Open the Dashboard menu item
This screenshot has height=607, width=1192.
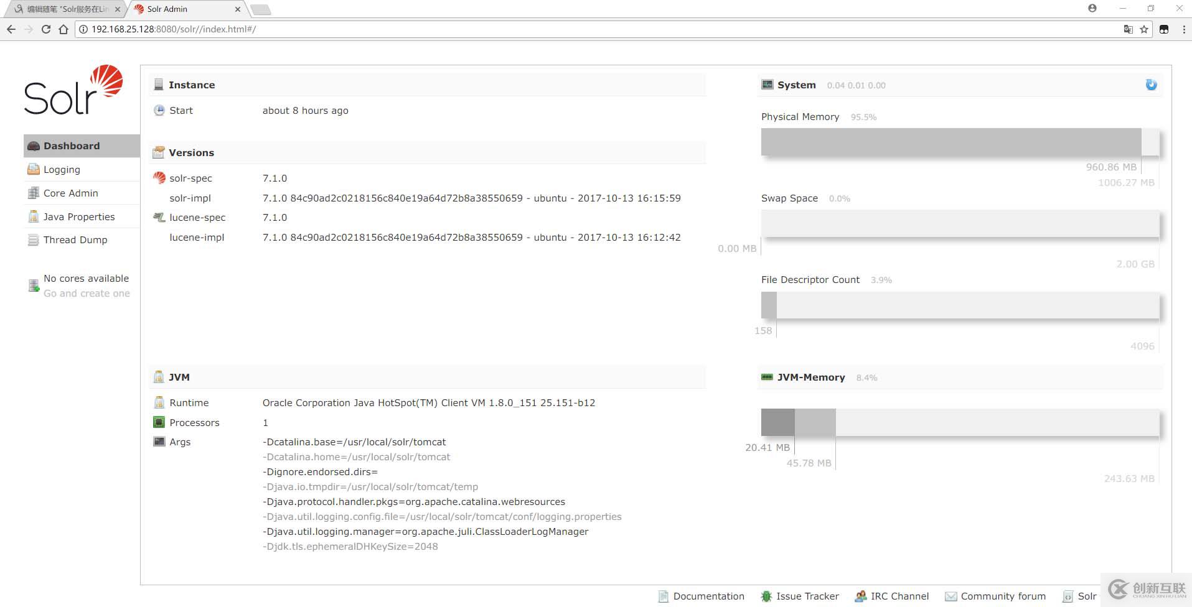pyautogui.click(x=82, y=146)
